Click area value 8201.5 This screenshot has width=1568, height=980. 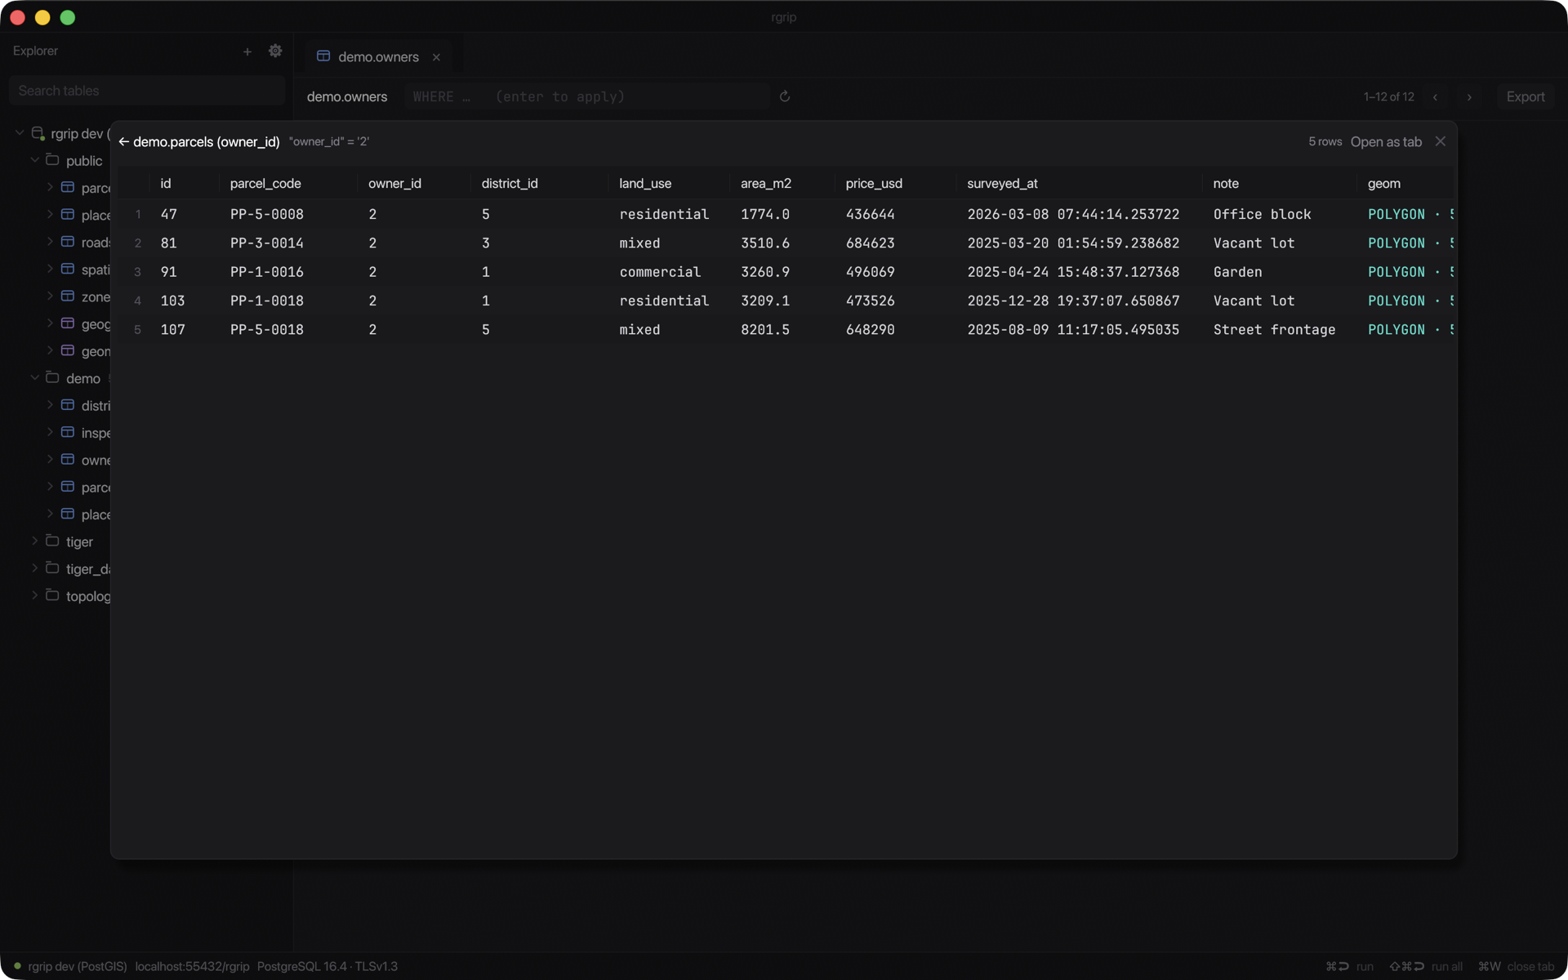point(765,330)
